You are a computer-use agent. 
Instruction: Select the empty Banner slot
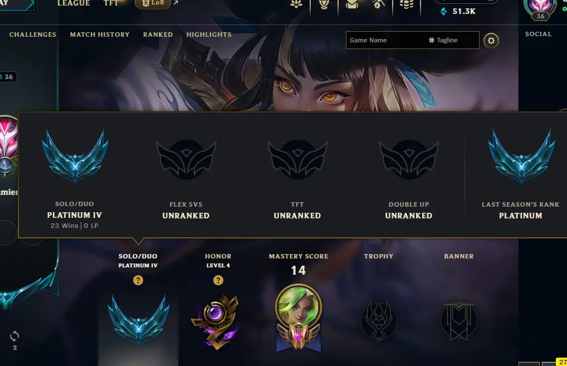pyautogui.click(x=459, y=320)
